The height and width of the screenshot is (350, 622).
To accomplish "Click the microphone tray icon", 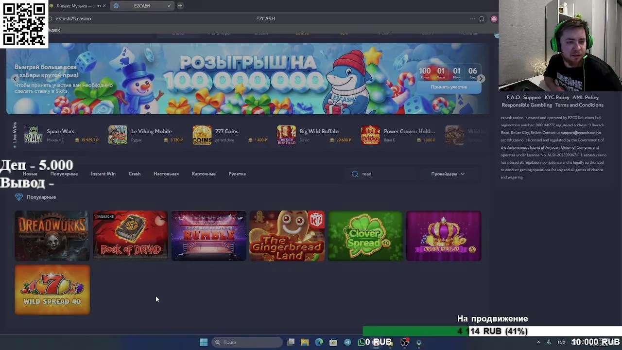I will [549, 342].
